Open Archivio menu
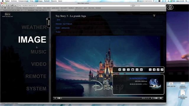The width and height of the screenshot is (189, 106). point(14,1)
